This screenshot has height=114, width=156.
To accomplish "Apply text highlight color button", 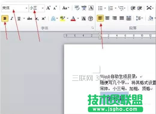I will (62, 19).
